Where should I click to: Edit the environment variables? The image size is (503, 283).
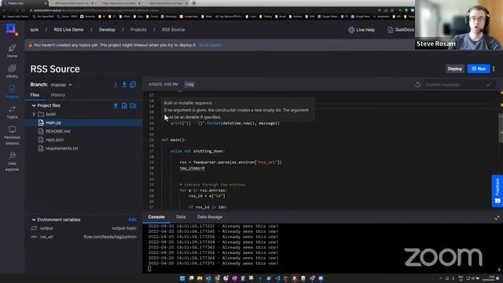point(132,220)
